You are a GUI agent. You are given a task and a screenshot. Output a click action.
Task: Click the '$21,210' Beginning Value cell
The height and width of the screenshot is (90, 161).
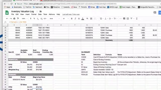(37, 79)
